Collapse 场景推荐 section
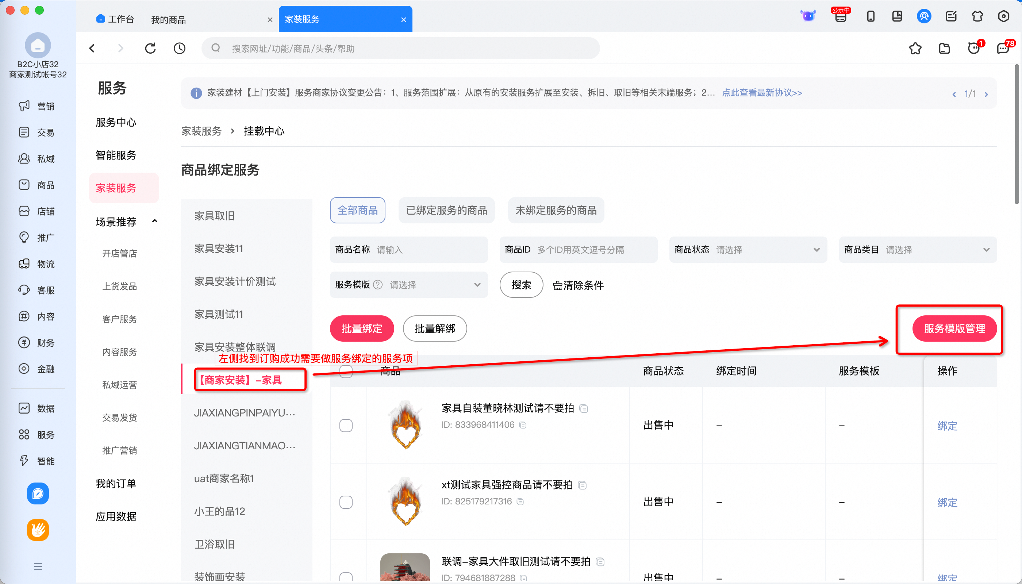 point(155,221)
